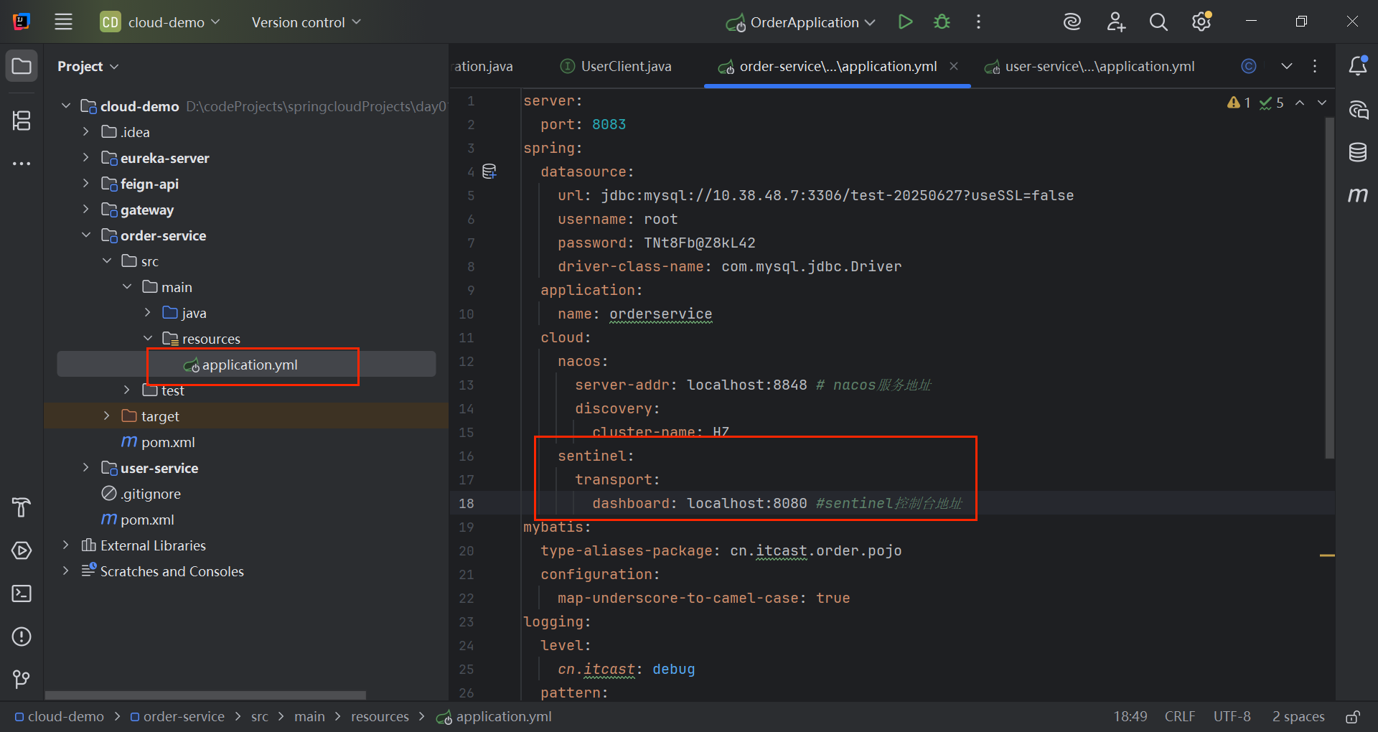Open the Services tool window
This screenshot has height=732, width=1378.
[x=22, y=550]
